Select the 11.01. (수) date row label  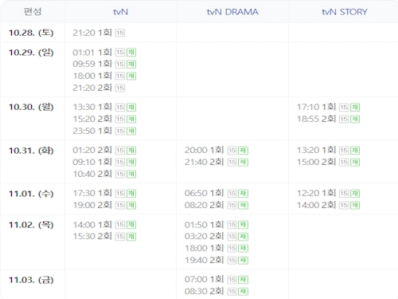31,194
